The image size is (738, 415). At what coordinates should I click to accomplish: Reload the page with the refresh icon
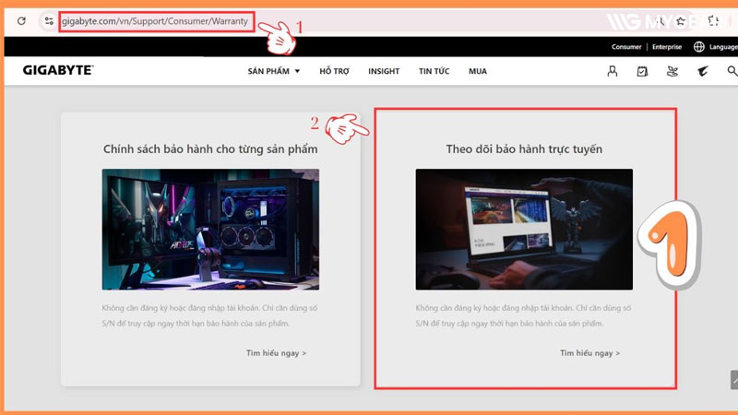(x=21, y=21)
